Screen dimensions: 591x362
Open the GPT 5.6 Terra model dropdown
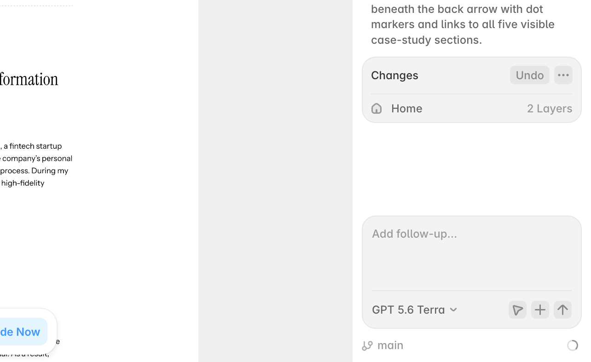click(x=415, y=309)
